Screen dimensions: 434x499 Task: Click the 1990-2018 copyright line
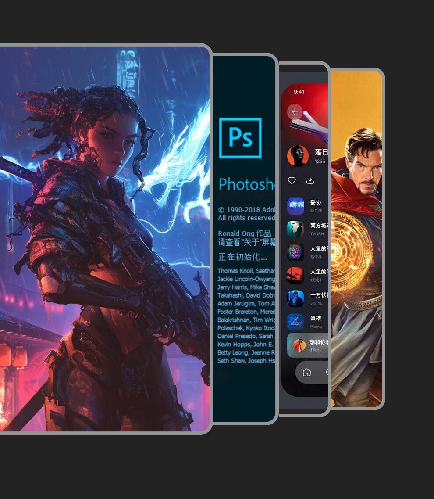click(x=246, y=210)
